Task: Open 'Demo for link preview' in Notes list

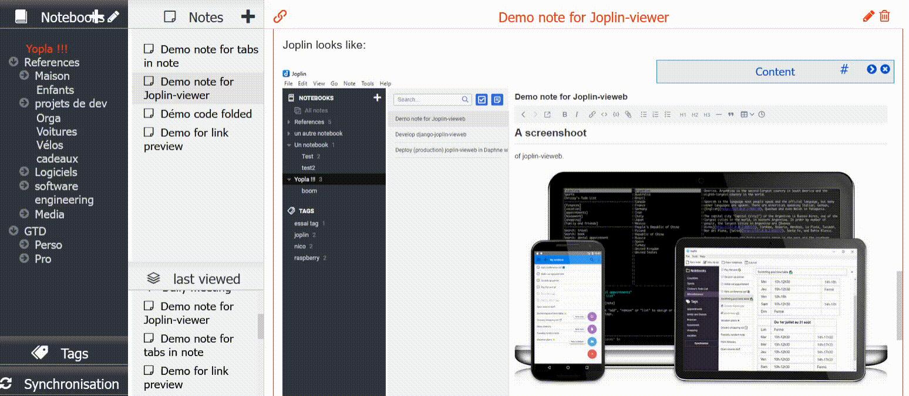Action: click(x=187, y=139)
